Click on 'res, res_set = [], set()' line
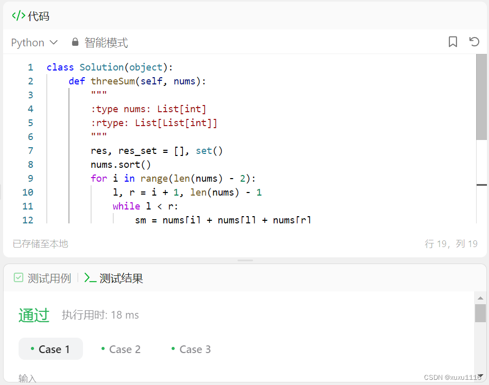Screen dimensions: 489x385 click(x=157, y=151)
